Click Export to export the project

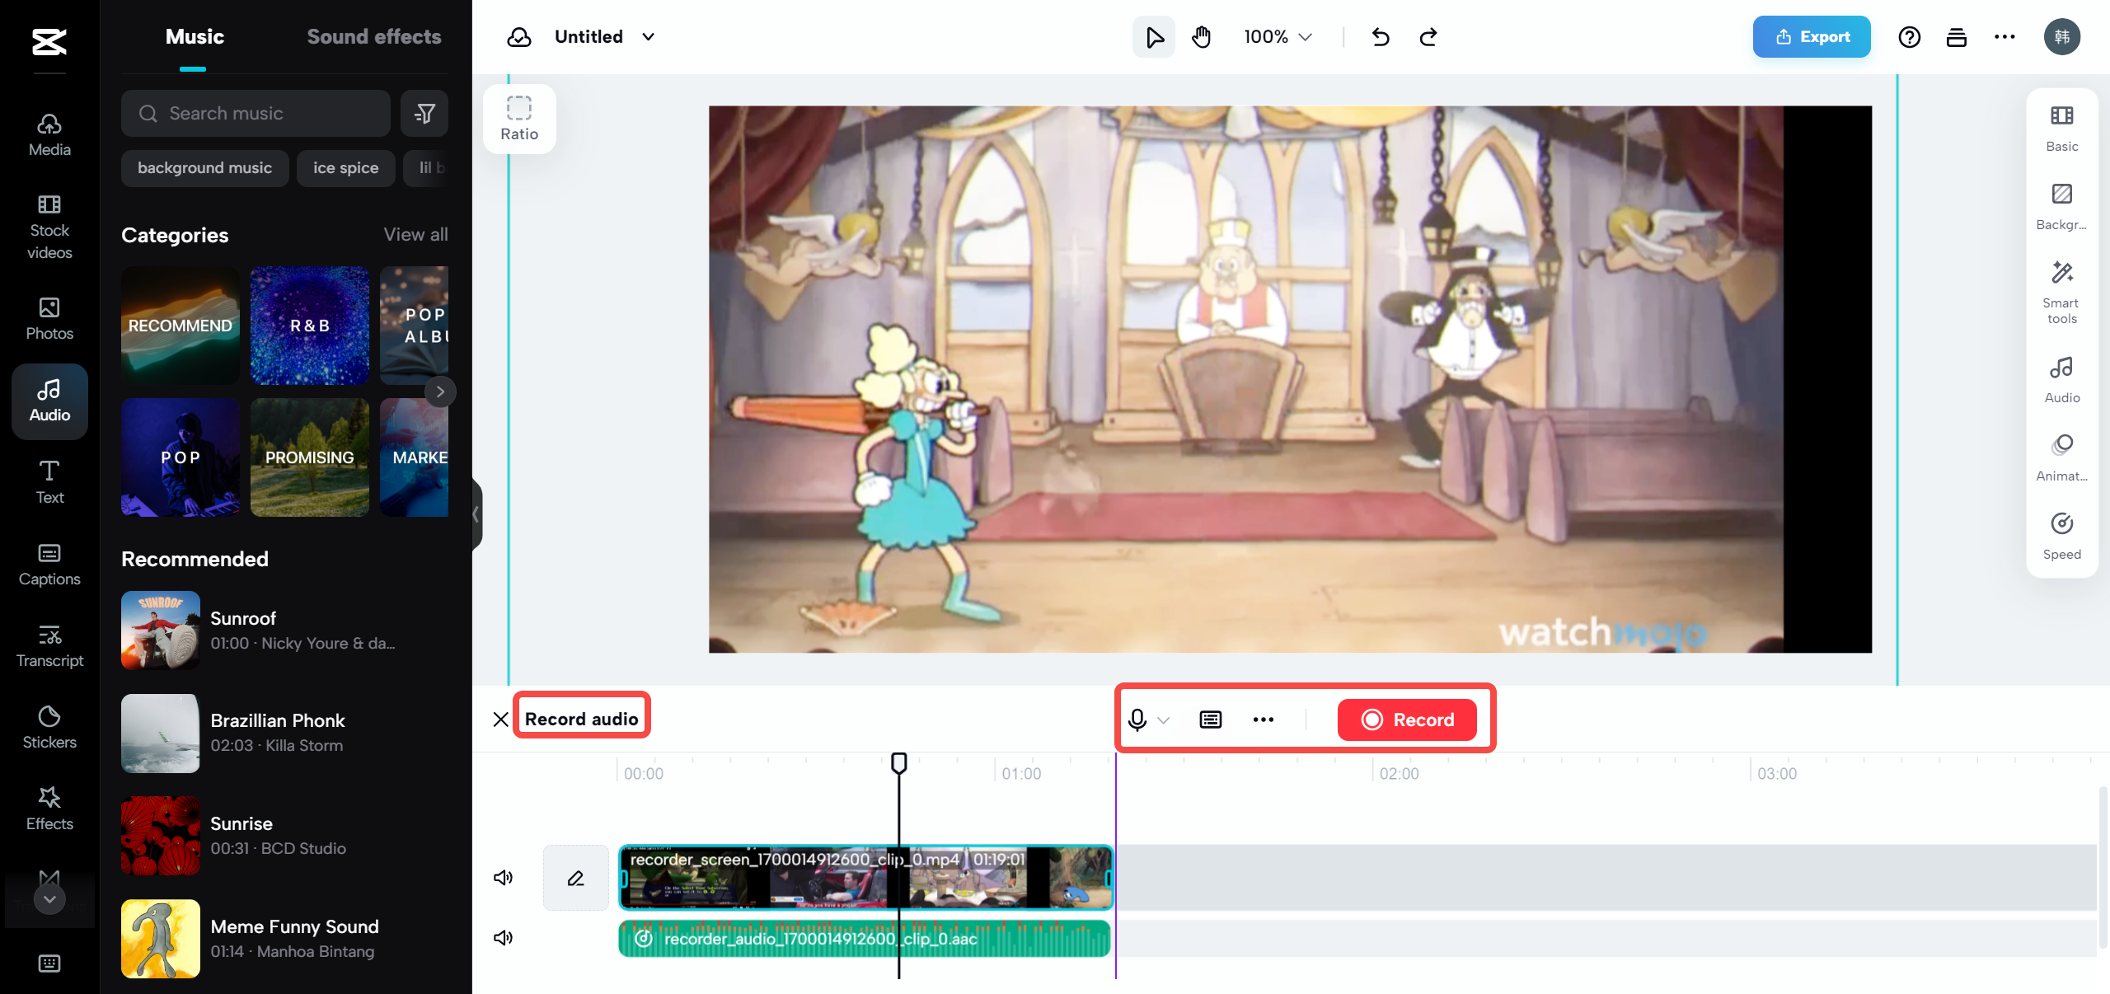pyautogui.click(x=1810, y=36)
